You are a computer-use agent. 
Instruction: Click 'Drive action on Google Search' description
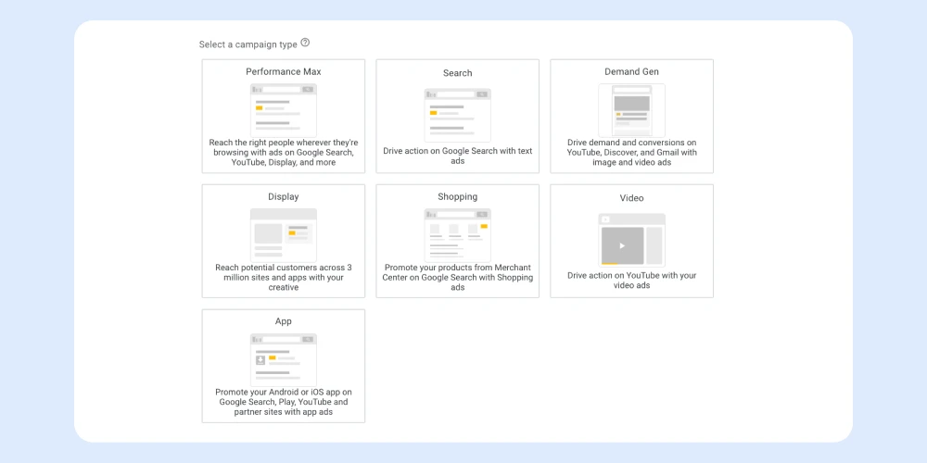point(458,156)
